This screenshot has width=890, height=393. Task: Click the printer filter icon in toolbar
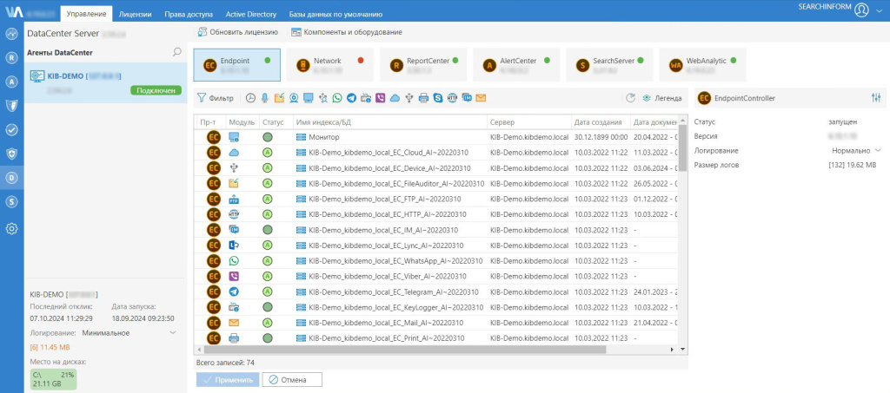point(422,98)
